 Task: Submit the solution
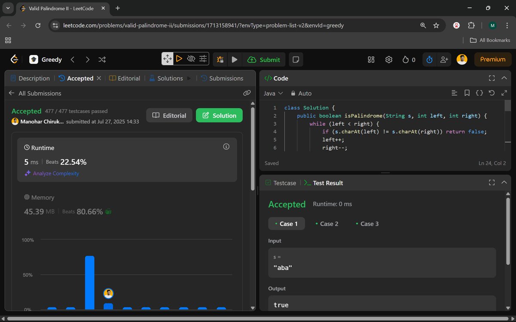pyautogui.click(x=264, y=60)
